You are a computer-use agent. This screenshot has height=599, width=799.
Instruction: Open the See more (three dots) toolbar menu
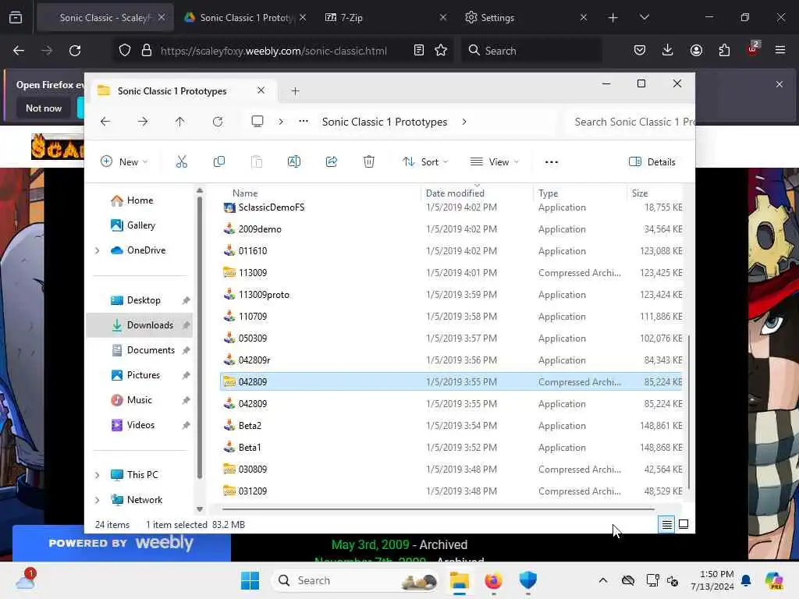pos(552,162)
